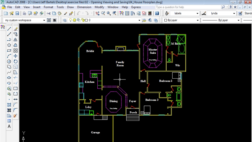Activate the Mirror modify tool
This screenshot has height=142, width=252.
[x=15, y=40]
